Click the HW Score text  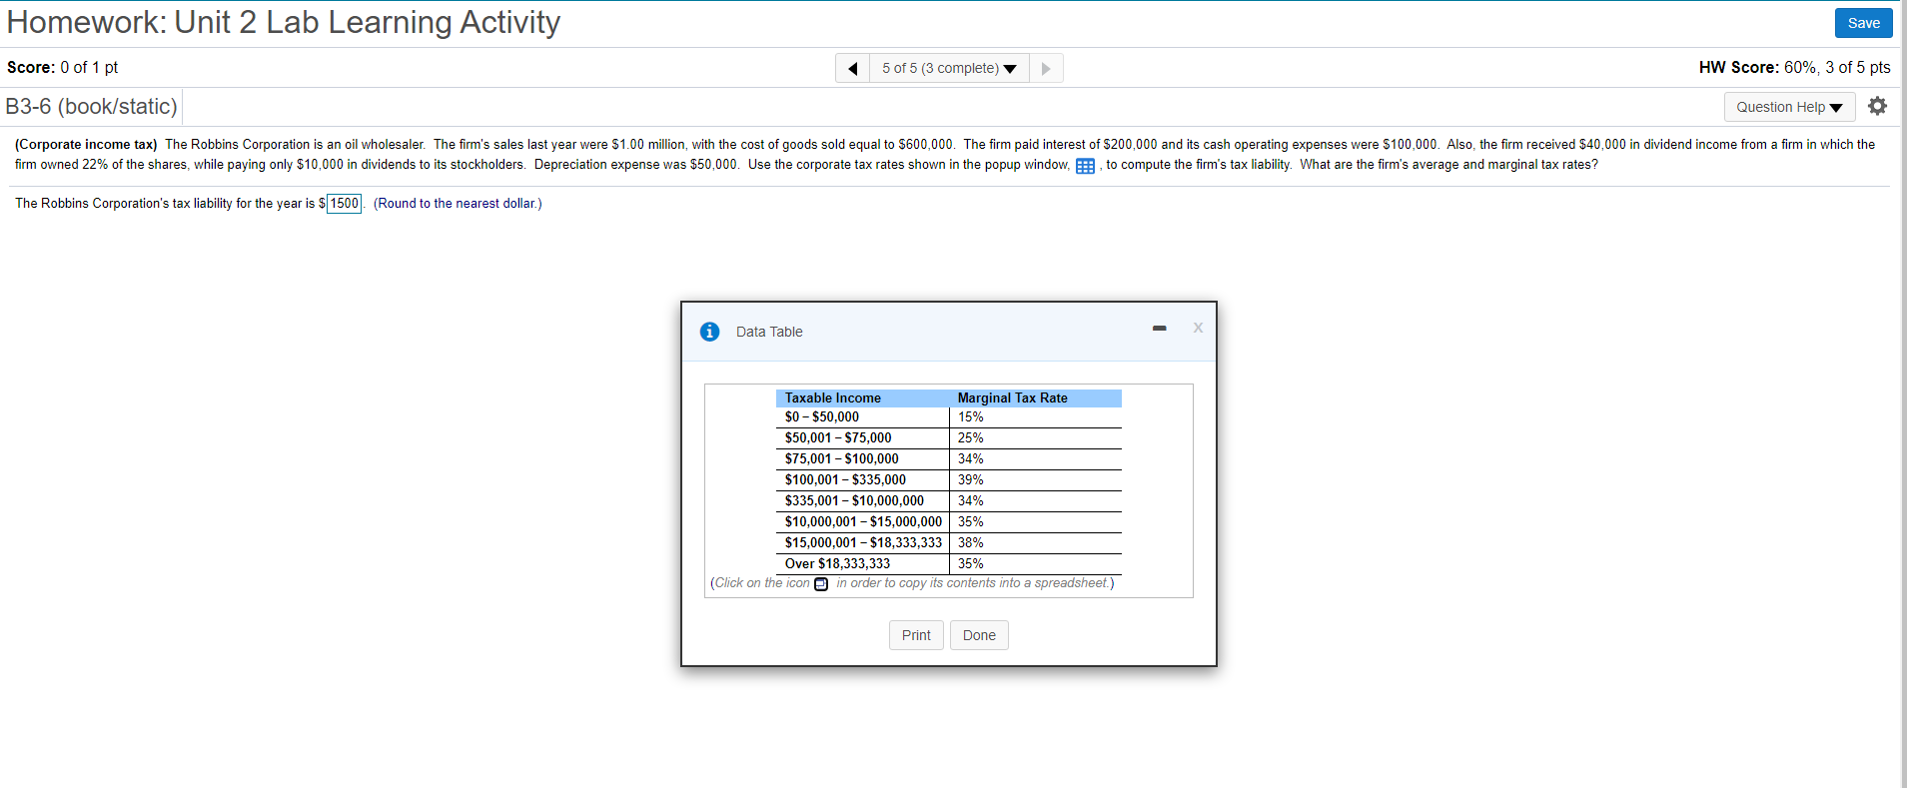(x=1794, y=68)
